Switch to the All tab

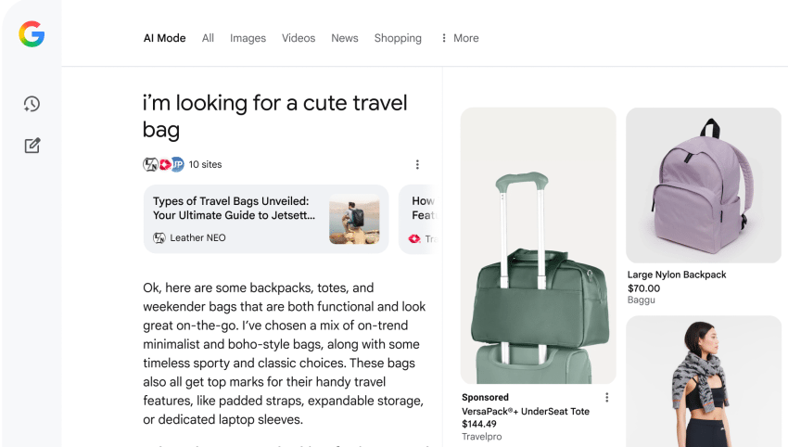208,38
